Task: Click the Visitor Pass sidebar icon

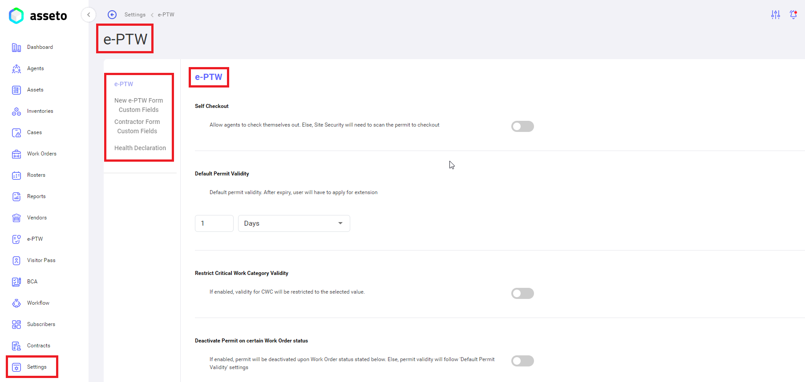Action: click(16, 261)
